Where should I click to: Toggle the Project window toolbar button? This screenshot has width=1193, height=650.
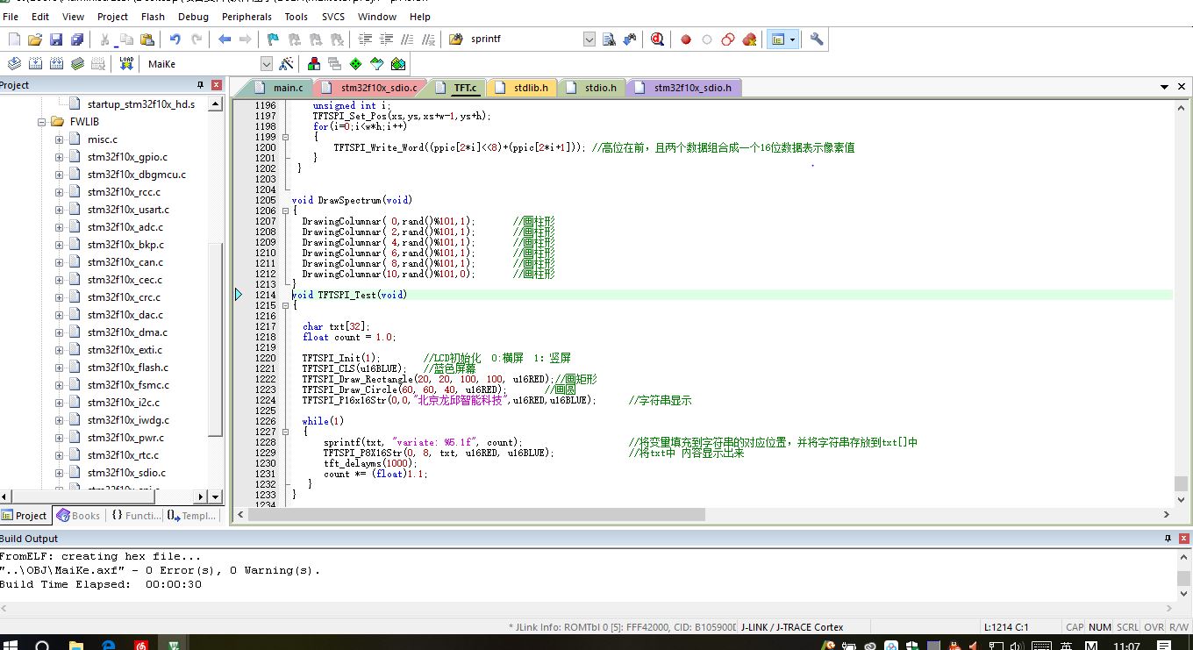tap(777, 39)
